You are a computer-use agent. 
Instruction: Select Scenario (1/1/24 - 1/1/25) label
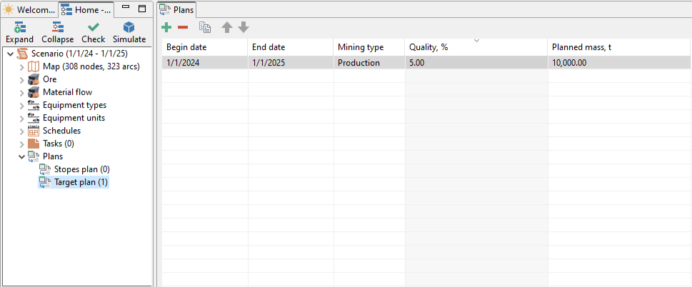[79, 54]
